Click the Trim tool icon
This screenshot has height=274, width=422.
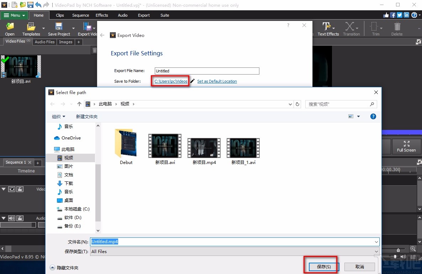tap(374, 26)
